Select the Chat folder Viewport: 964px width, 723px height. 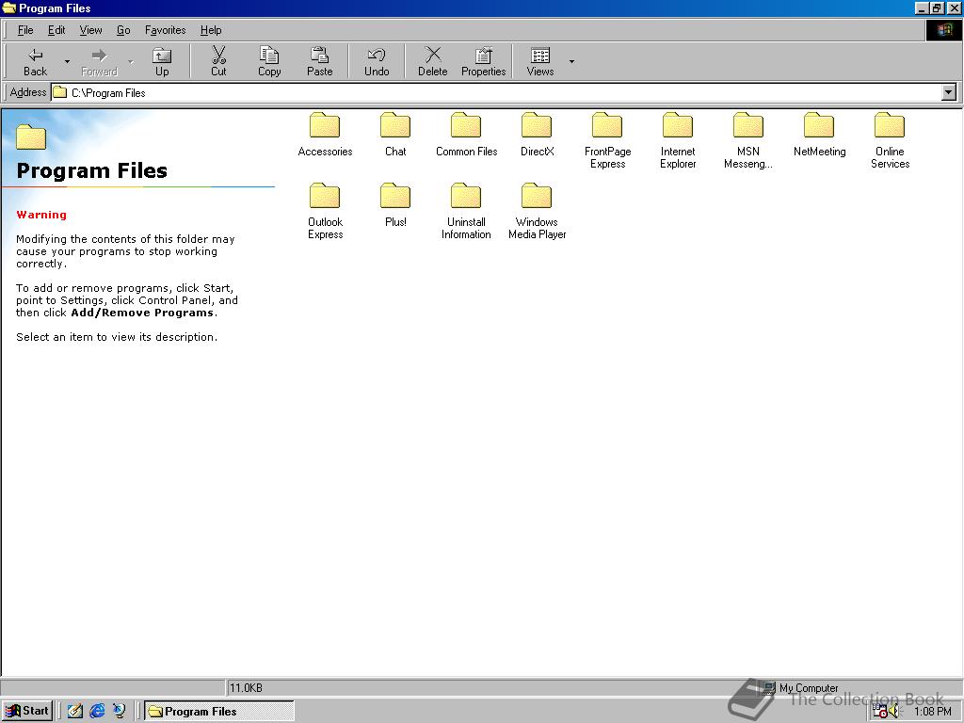pyautogui.click(x=395, y=135)
